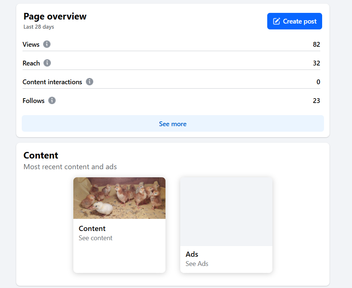352x288 pixels.
Task: Select the Content card title
Action: (x=92, y=228)
